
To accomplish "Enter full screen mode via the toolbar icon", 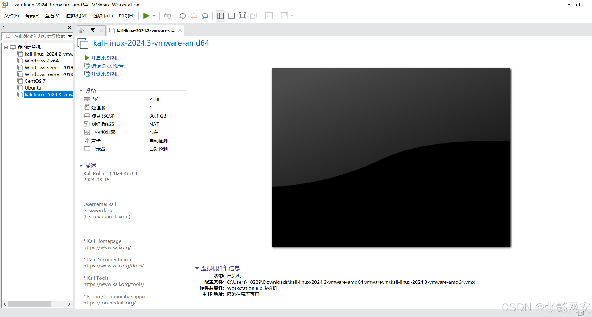I will tap(243, 16).
